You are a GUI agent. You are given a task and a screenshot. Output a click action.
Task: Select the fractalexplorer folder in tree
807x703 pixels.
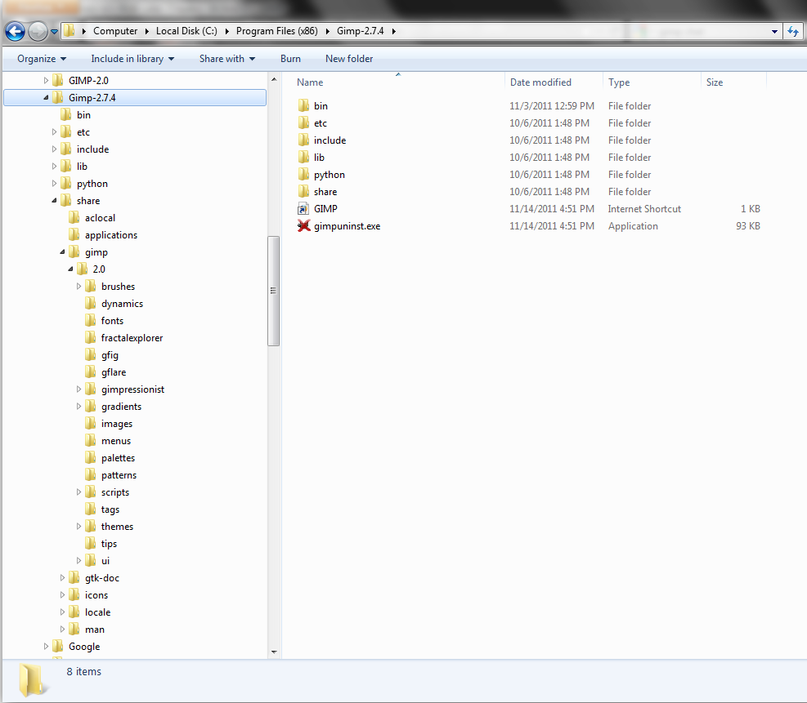coord(123,338)
